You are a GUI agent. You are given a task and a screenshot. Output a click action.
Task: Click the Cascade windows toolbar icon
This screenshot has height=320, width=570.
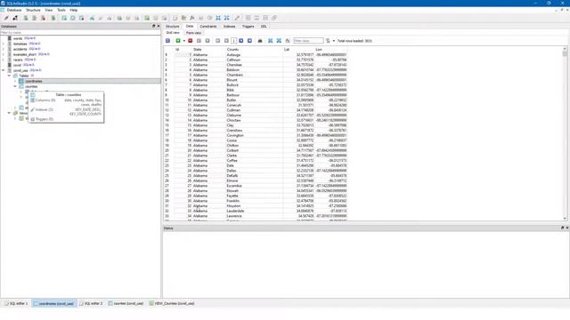coord(274,18)
